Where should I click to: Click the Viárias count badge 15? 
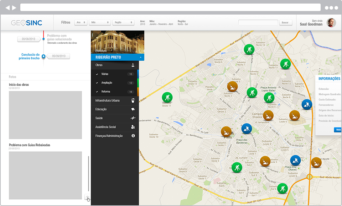[x=131, y=74]
